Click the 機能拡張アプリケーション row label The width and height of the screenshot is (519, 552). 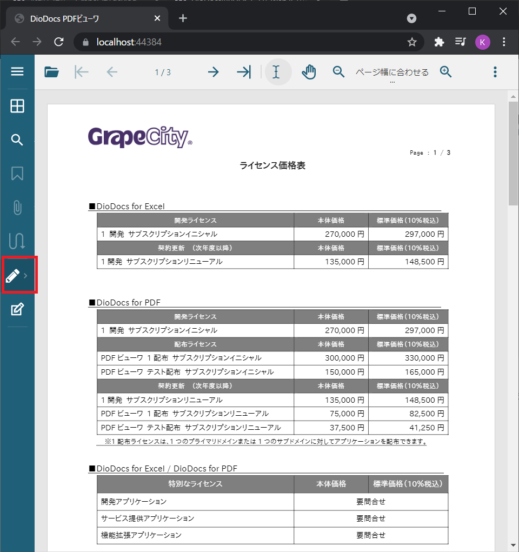pos(141,535)
